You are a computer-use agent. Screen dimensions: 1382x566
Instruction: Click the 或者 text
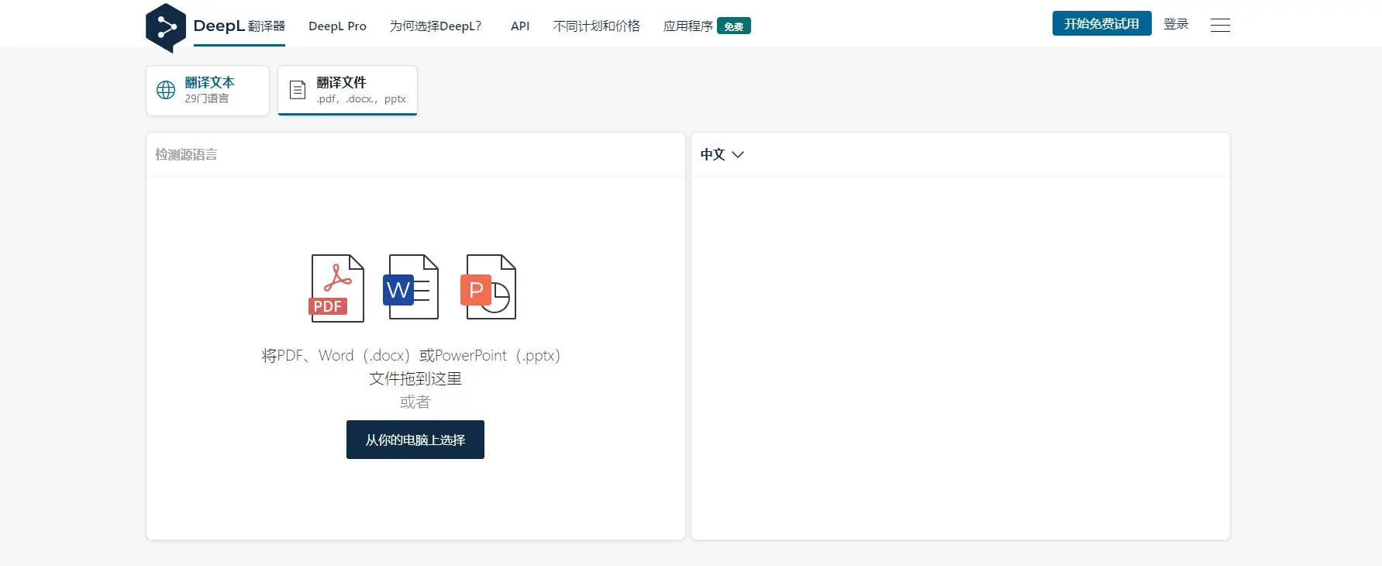(x=415, y=402)
